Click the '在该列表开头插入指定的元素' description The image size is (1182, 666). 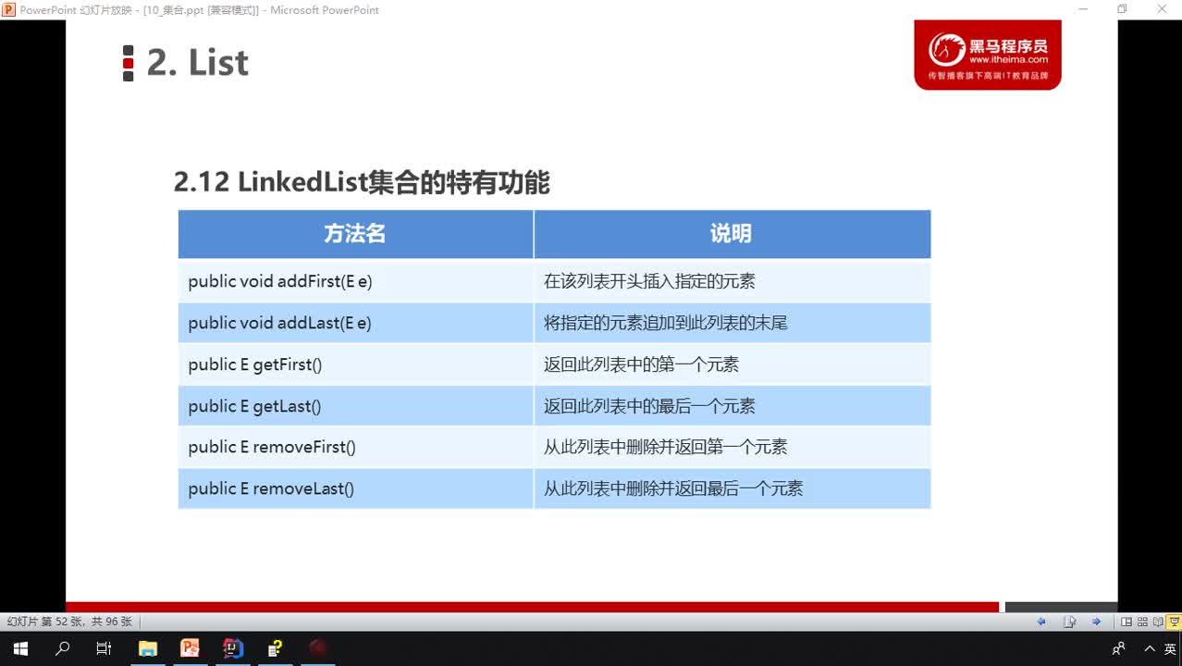pos(649,281)
